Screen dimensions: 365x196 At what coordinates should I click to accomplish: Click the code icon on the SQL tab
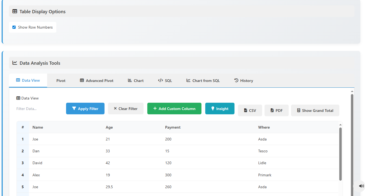160,80
